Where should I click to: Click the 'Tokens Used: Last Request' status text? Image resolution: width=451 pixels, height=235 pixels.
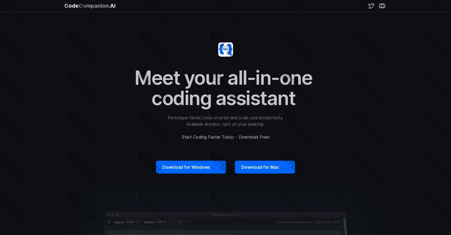click(307, 222)
